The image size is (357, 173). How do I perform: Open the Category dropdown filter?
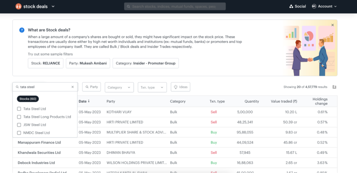click(119, 87)
